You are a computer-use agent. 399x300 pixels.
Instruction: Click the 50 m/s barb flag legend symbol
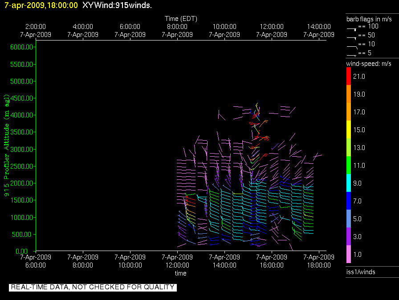point(351,38)
